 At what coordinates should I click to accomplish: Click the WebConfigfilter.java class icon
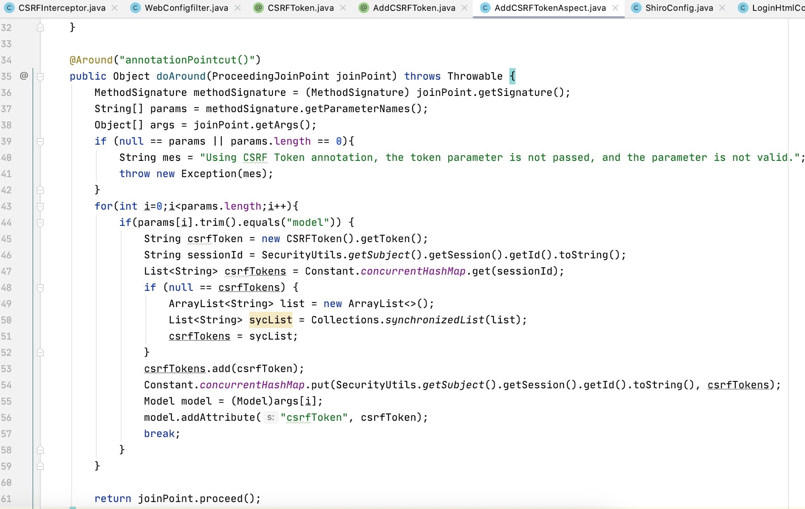click(x=135, y=8)
